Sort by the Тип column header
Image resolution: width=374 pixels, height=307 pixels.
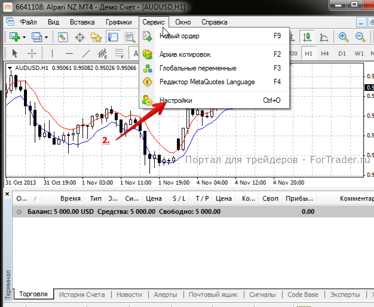96,198
